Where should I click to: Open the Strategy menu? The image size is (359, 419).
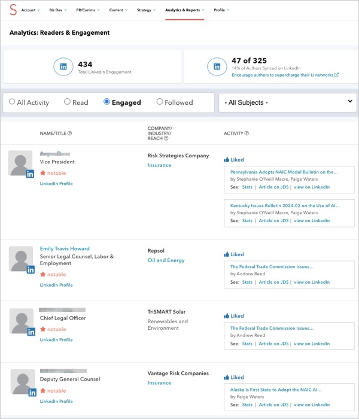[x=146, y=10]
